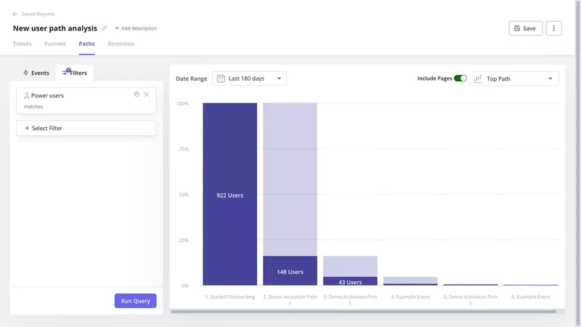
Task: Switch to the Funnels tab
Action: pyautogui.click(x=55, y=44)
